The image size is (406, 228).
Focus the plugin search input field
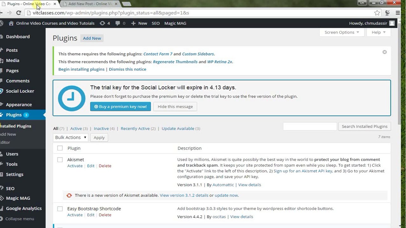click(x=310, y=126)
